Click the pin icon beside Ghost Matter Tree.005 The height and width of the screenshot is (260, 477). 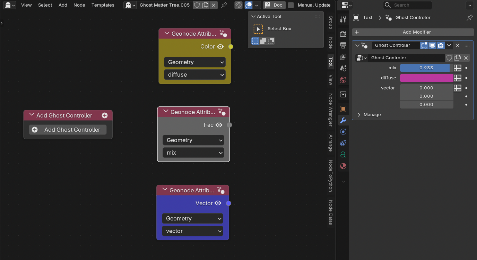click(x=224, y=5)
